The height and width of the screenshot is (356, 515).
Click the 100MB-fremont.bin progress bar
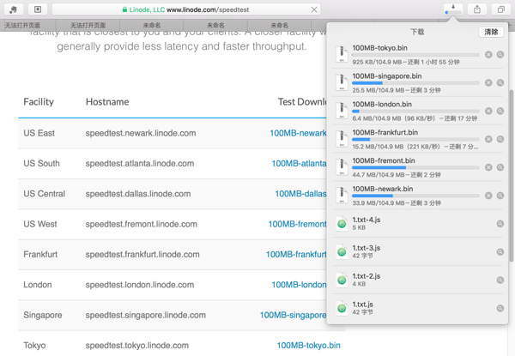point(415,167)
